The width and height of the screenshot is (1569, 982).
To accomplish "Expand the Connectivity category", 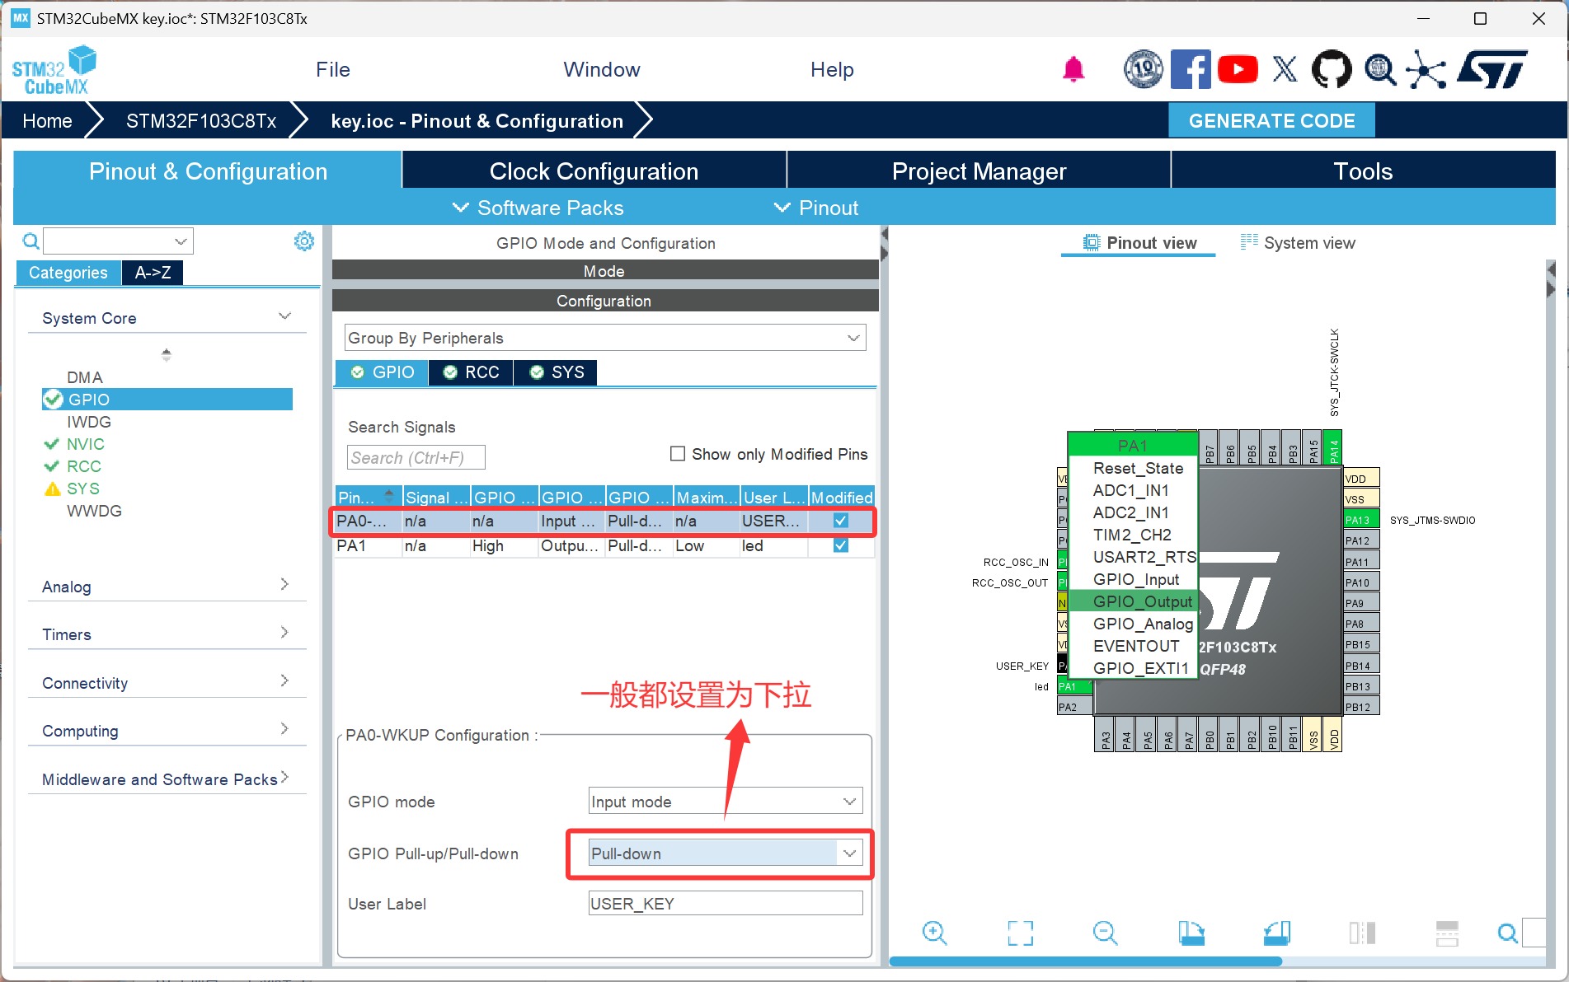I will click(284, 681).
